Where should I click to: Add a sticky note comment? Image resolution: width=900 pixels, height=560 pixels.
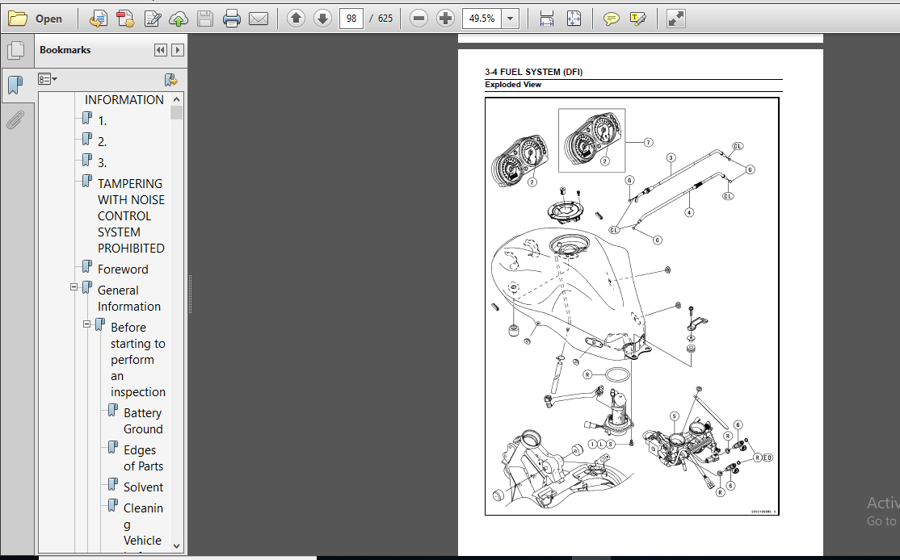(612, 19)
